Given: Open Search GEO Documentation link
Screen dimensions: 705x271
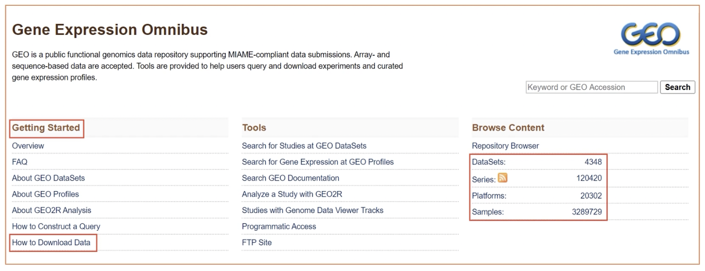Looking at the screenshot, I should click(290, 178).
